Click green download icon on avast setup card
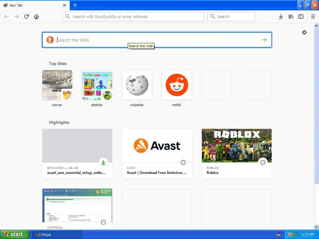Screen dimensions: 319x239 [x=103, y=162]
